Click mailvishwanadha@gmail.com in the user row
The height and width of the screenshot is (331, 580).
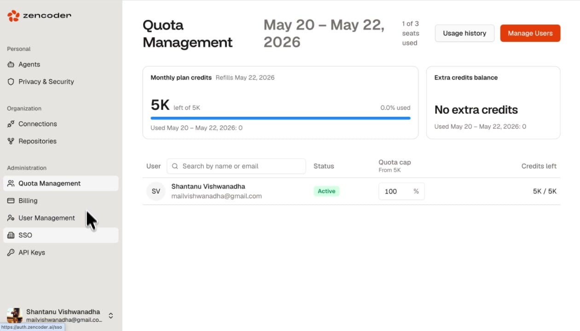click(x=216, y=196)
